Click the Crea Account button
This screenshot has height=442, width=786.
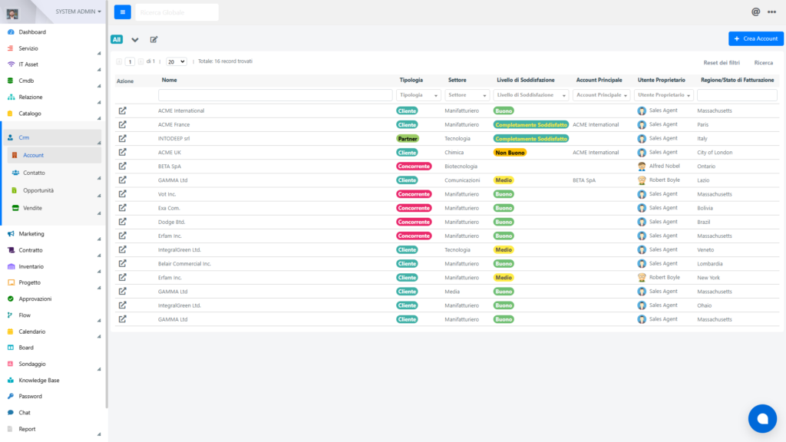[x=755, y=38]
